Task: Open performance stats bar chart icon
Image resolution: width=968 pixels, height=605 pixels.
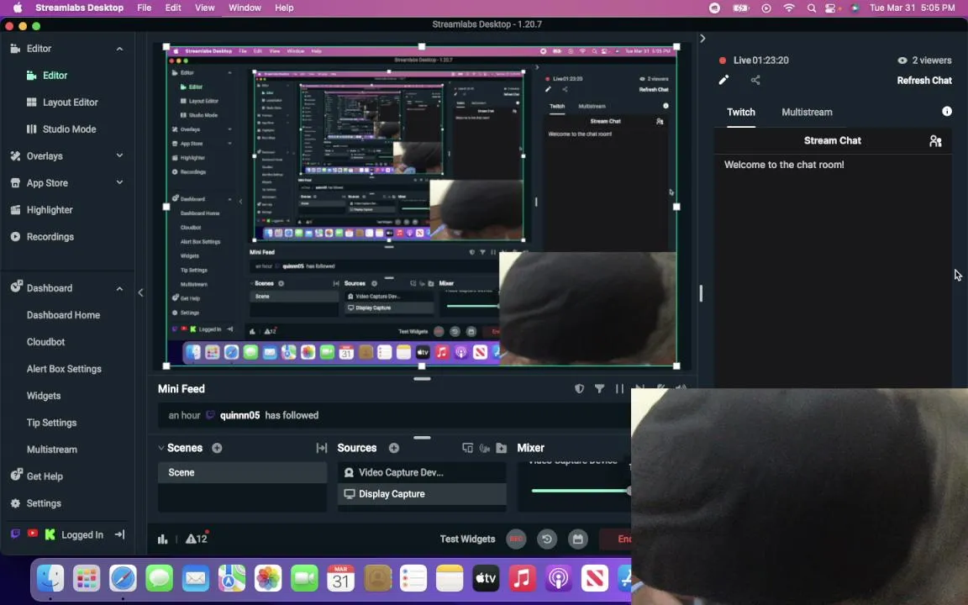Action: [x=162, y=539]
